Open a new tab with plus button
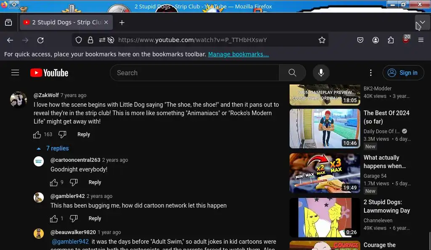 [x=122, y=23]
